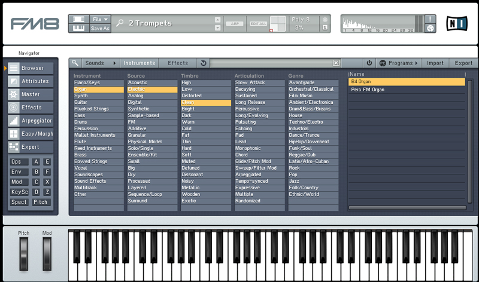This screenshot has width=479, height=282.
Task: Open the Pitch page button in Navigator
Action: pos(41,202)
